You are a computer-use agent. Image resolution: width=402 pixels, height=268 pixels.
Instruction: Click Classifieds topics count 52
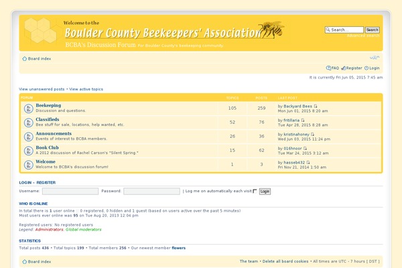(232, 123)
